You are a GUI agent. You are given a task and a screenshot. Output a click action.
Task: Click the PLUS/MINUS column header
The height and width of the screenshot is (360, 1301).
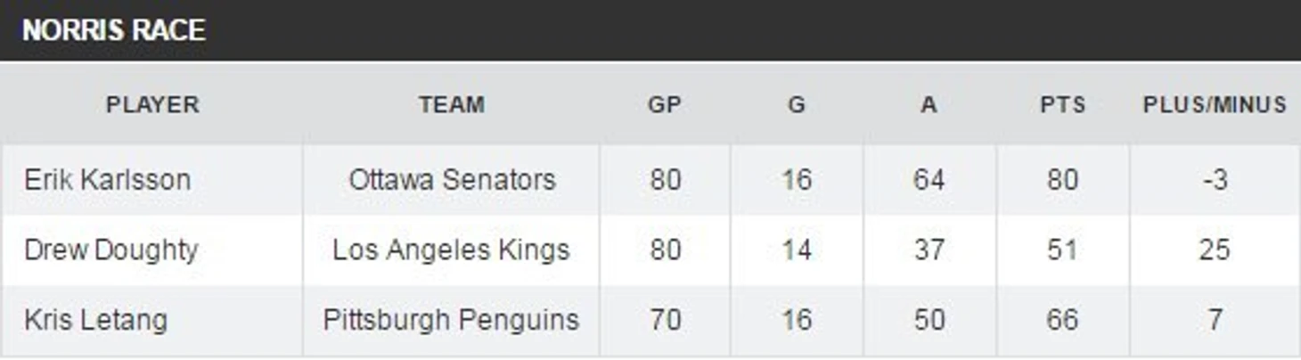pos(1215,105)
